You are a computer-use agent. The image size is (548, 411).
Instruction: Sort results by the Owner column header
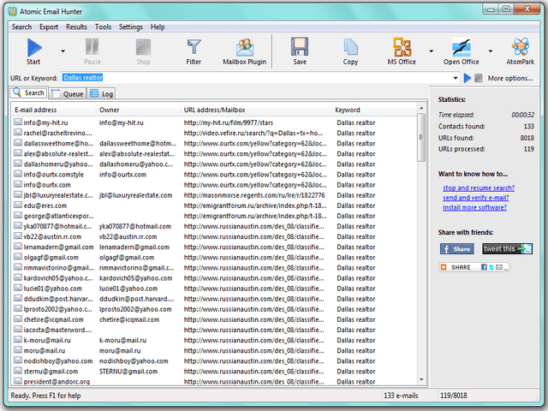(110, 110)
